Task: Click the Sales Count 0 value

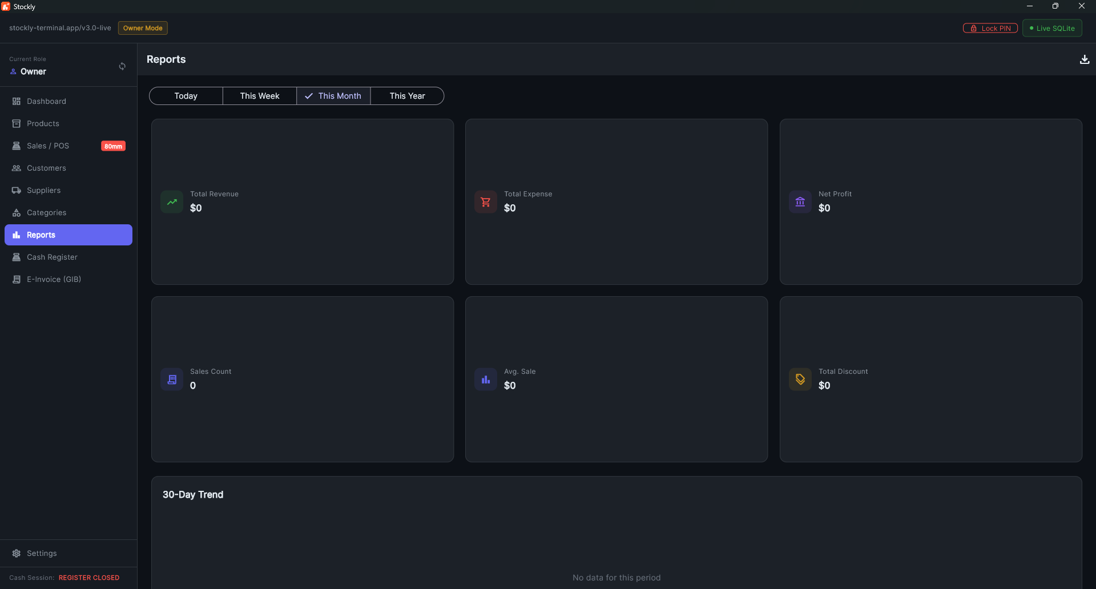Action: click(x=193, y=386)
